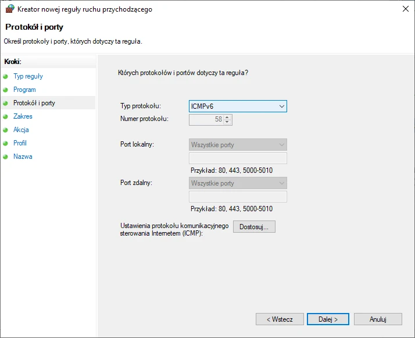The height and width of the screenshot is (338, 415).
Task: Click the green bullet beside Akcja
Action: pyautogui.click(x=5, y=130)
